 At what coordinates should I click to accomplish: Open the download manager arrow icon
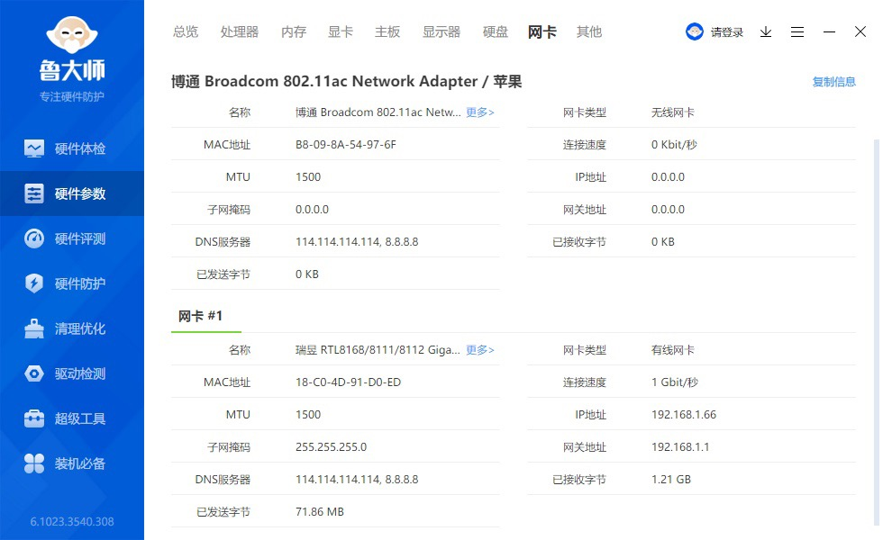pos(765,32)
